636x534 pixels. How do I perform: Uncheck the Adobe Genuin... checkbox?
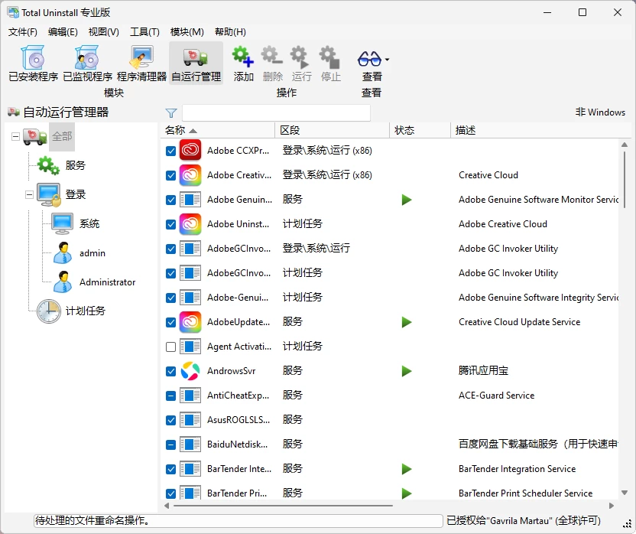(x=170, y=200)
